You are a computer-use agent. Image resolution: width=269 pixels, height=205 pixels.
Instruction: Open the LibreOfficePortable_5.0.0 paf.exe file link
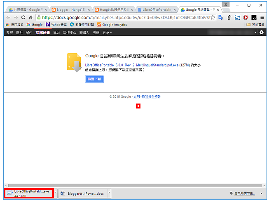point(131,65)
